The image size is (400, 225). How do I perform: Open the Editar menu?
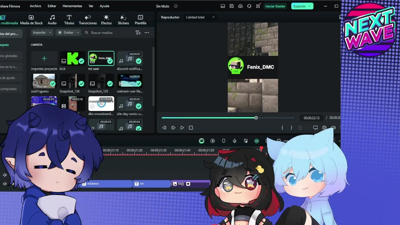pos(52,6)
